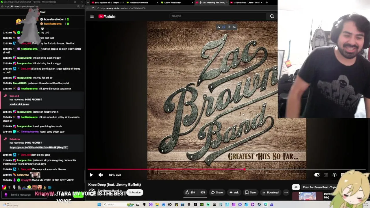370x208 pixels.
Task: Click the YouTube address bar URL
Action: [x=123, y=8]
